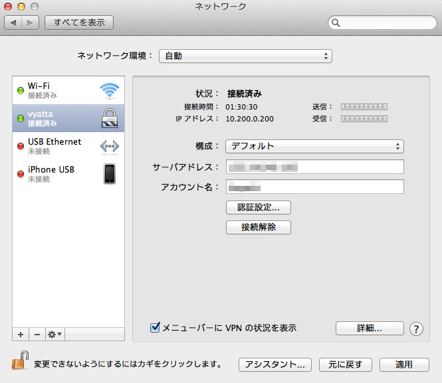Image resolution: width=442 pixels, height=383 pixels.
Task: Focus the search input field
Action: (383, 23)
